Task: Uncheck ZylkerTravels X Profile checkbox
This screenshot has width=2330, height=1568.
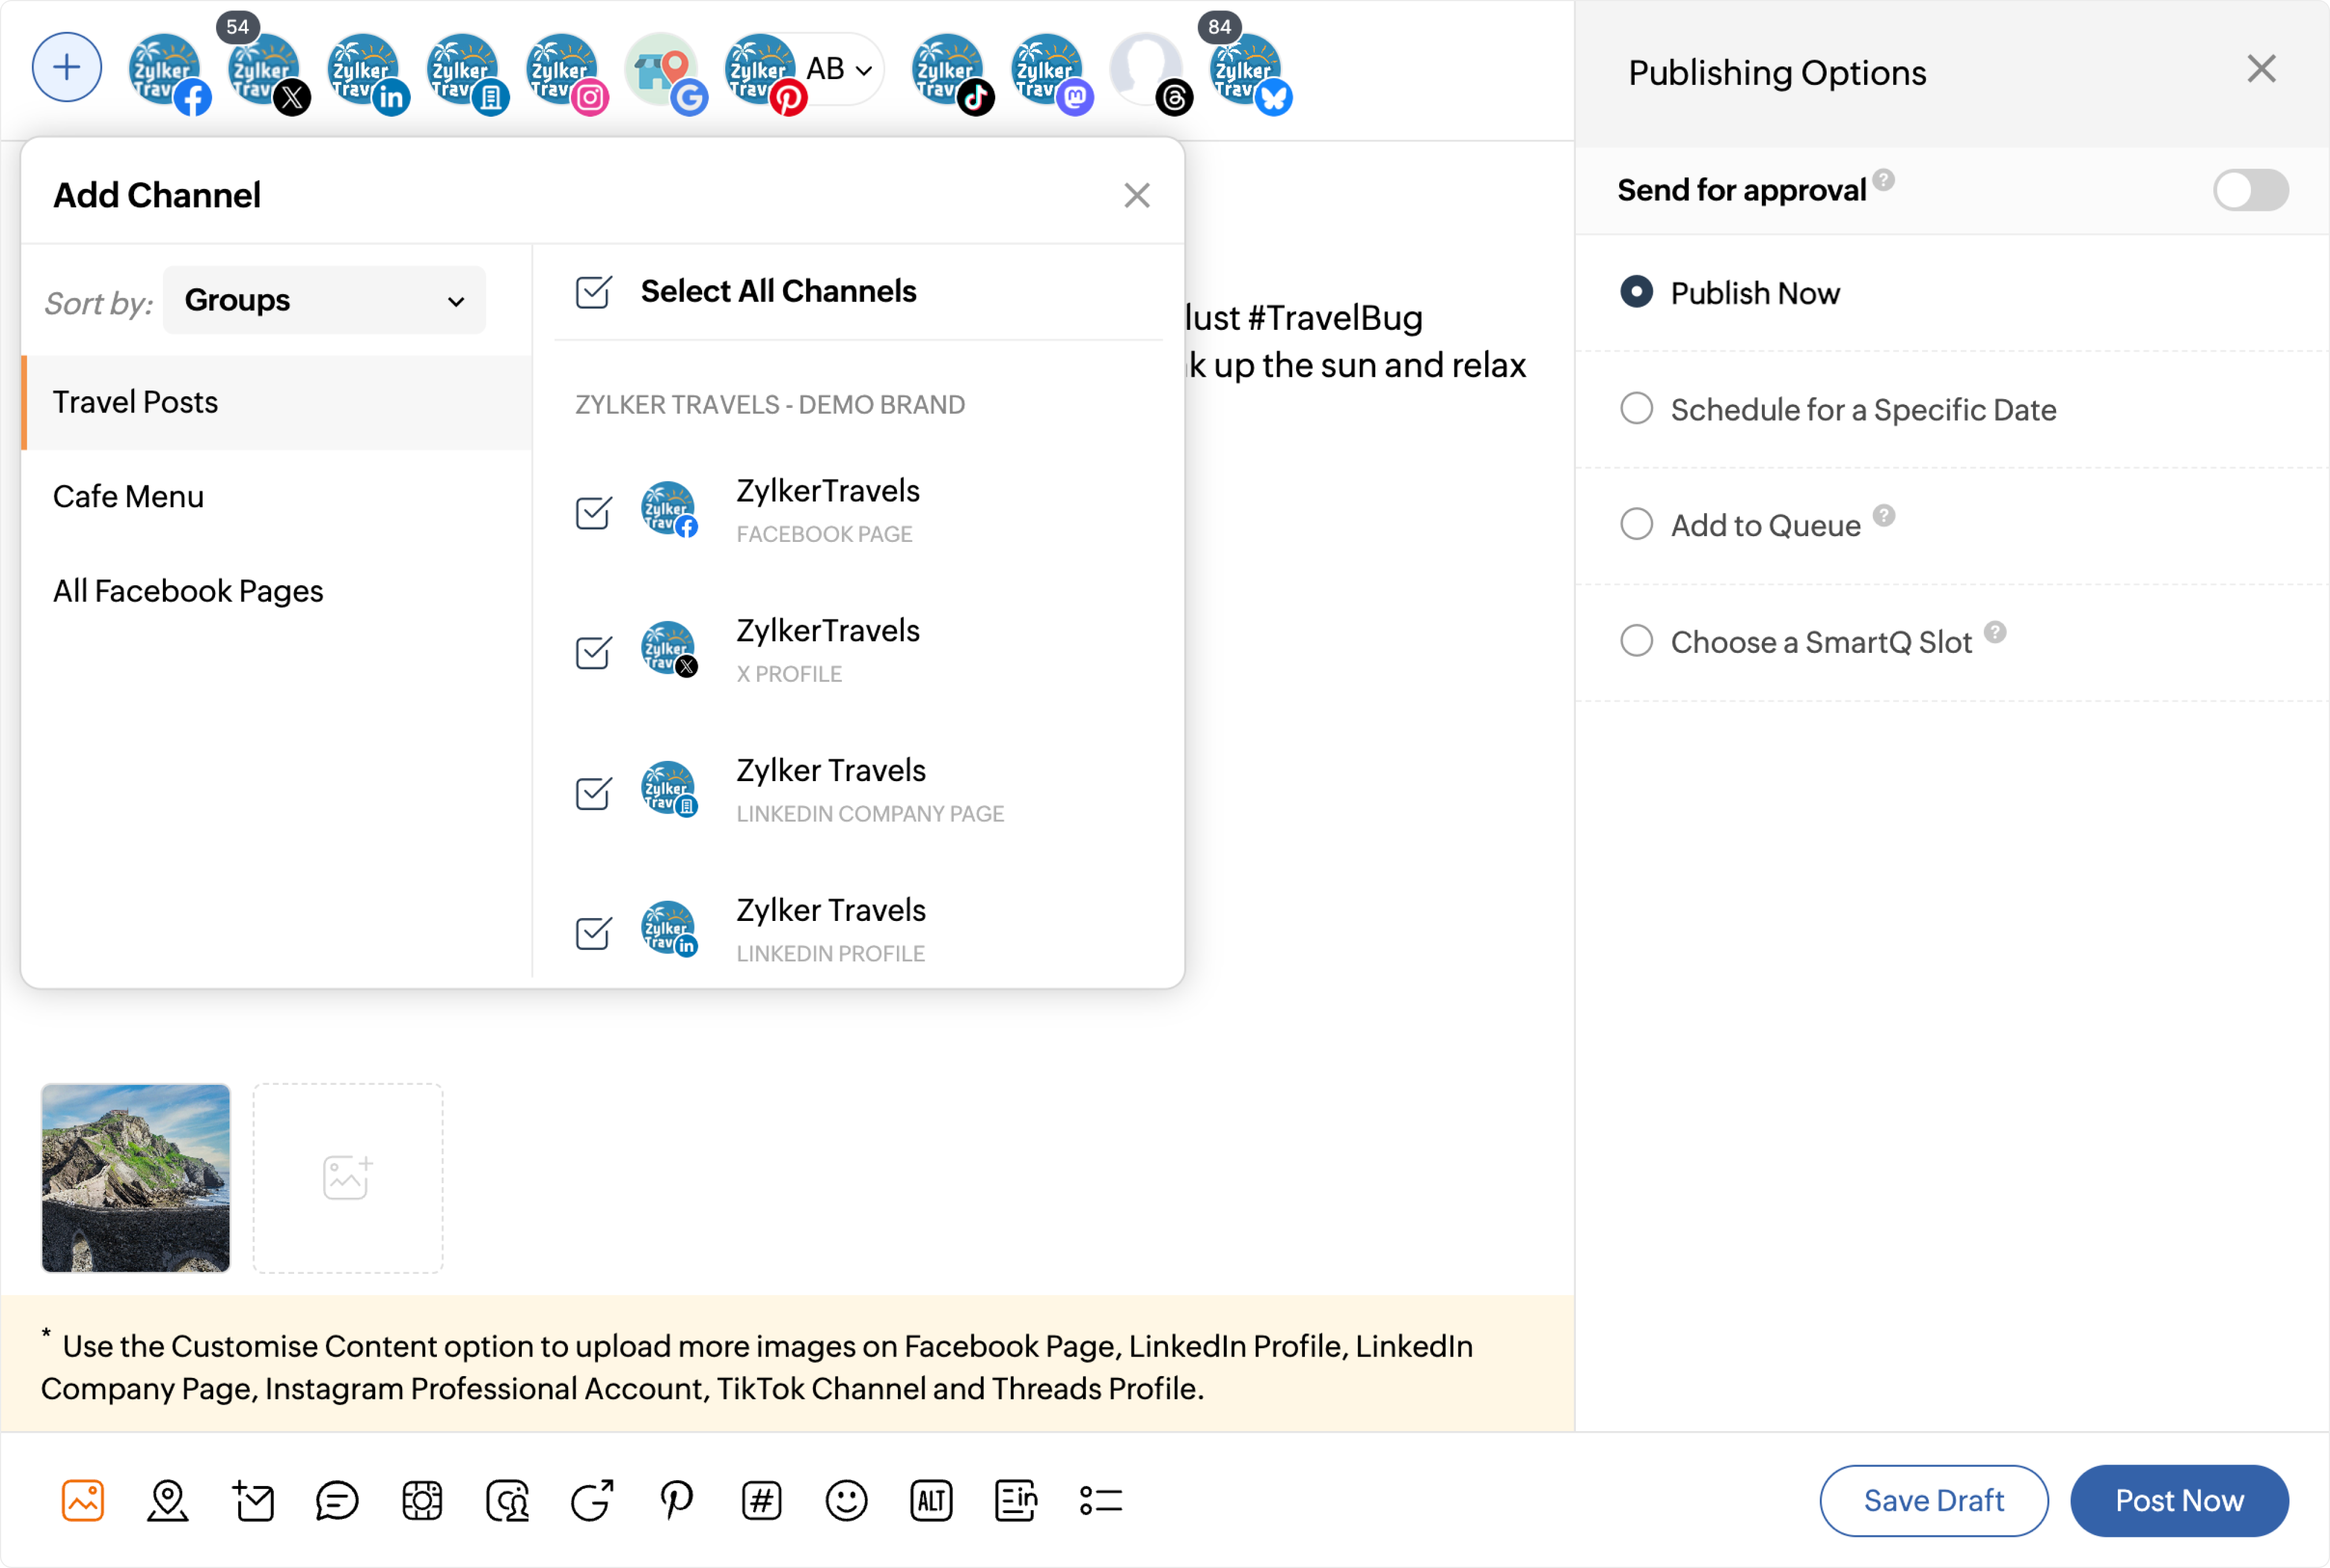Action: [593, 652]
